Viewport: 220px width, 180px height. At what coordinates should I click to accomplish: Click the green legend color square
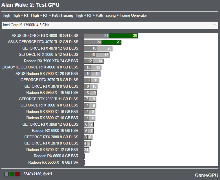point(12,174)
